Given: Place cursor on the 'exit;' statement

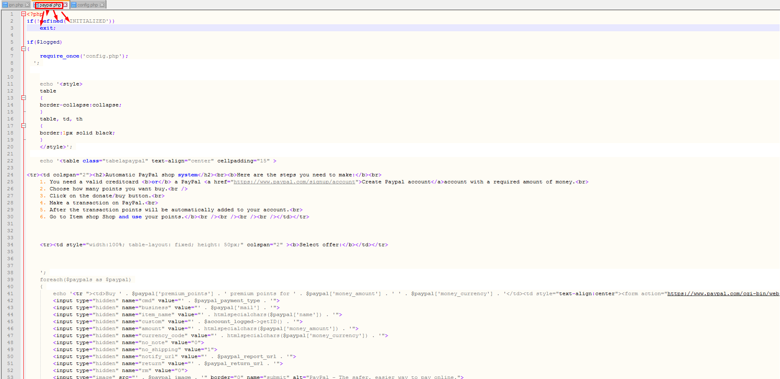Looking at the screenshot, I should 48,28.
